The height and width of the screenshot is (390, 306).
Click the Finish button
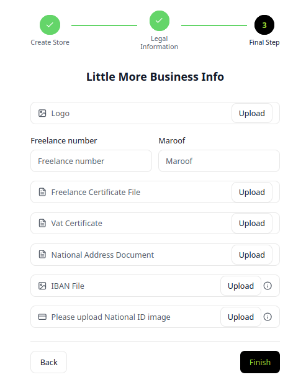click(260, 362)
